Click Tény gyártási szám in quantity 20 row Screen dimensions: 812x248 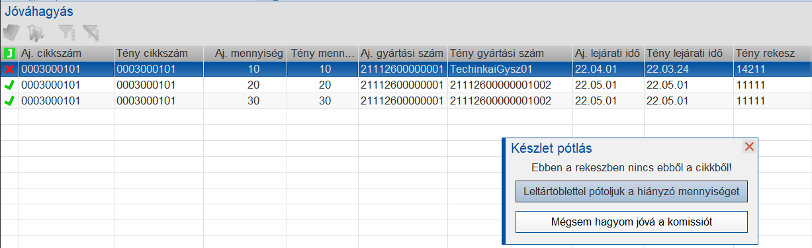510,85
